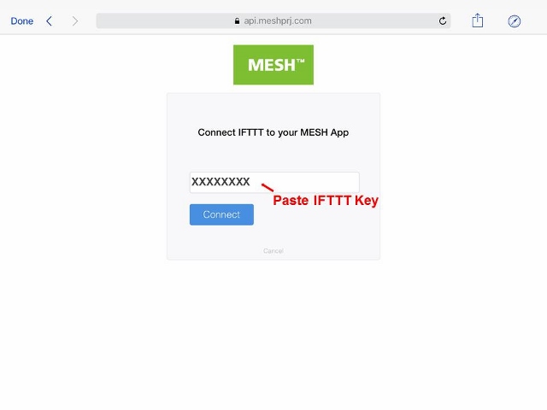Click the faint Cancel link
The width and height of the screenshot is (547, 410).
(273, 250)
